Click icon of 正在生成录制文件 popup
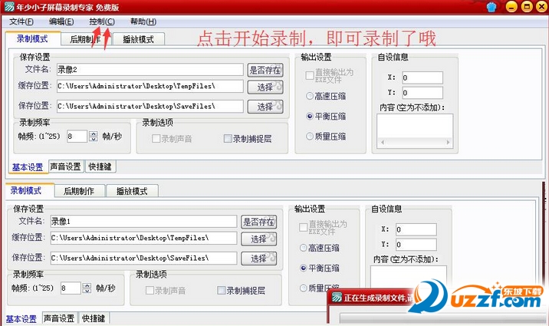Viewport: 549px width, 326px height. pos(337,298)
